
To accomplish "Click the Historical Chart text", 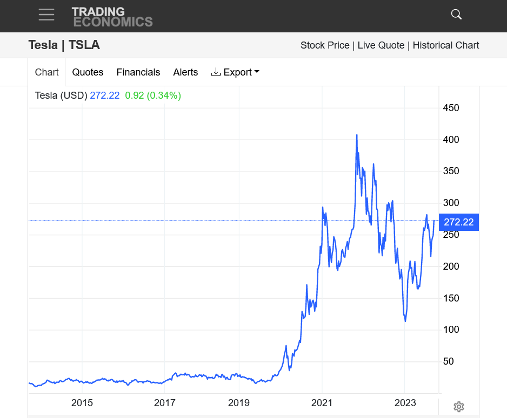I will tap(445, 45).
